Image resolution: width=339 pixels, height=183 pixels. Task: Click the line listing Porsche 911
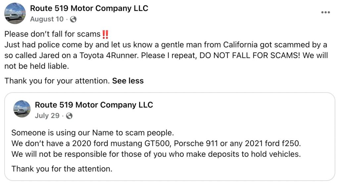156,143
